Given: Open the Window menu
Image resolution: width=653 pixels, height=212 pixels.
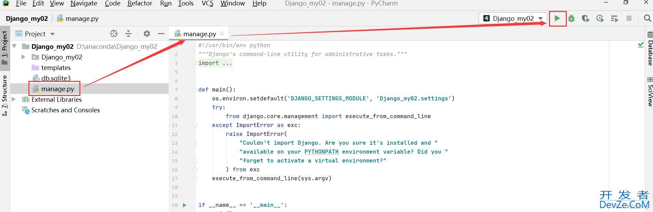Looking at the screenshot, I should 233,3.
